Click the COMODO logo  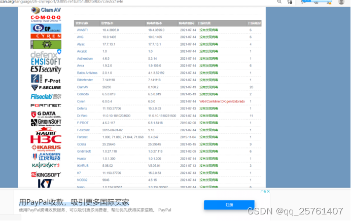pyautogui.click(x=46, y=19)
